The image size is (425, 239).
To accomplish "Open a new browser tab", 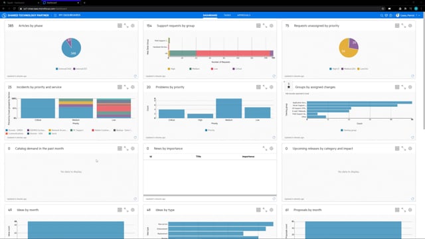I will pyautogui.click(x=84, y=3).
